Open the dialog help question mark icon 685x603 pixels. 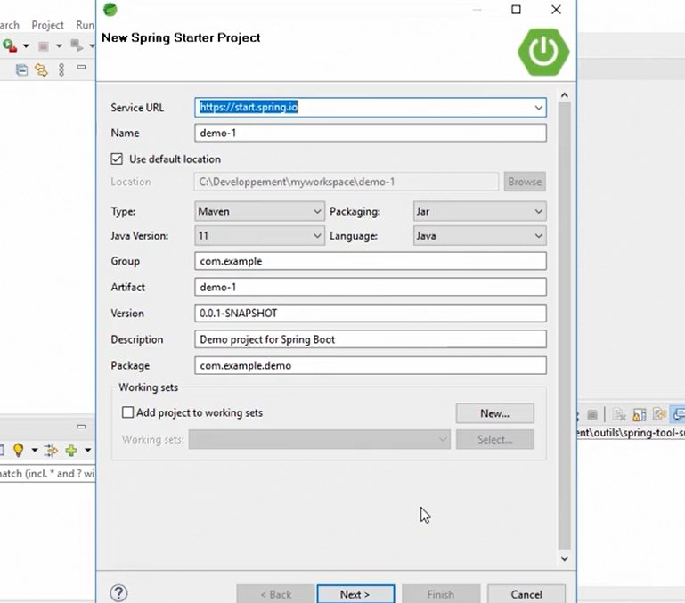[x=118, y=593]
